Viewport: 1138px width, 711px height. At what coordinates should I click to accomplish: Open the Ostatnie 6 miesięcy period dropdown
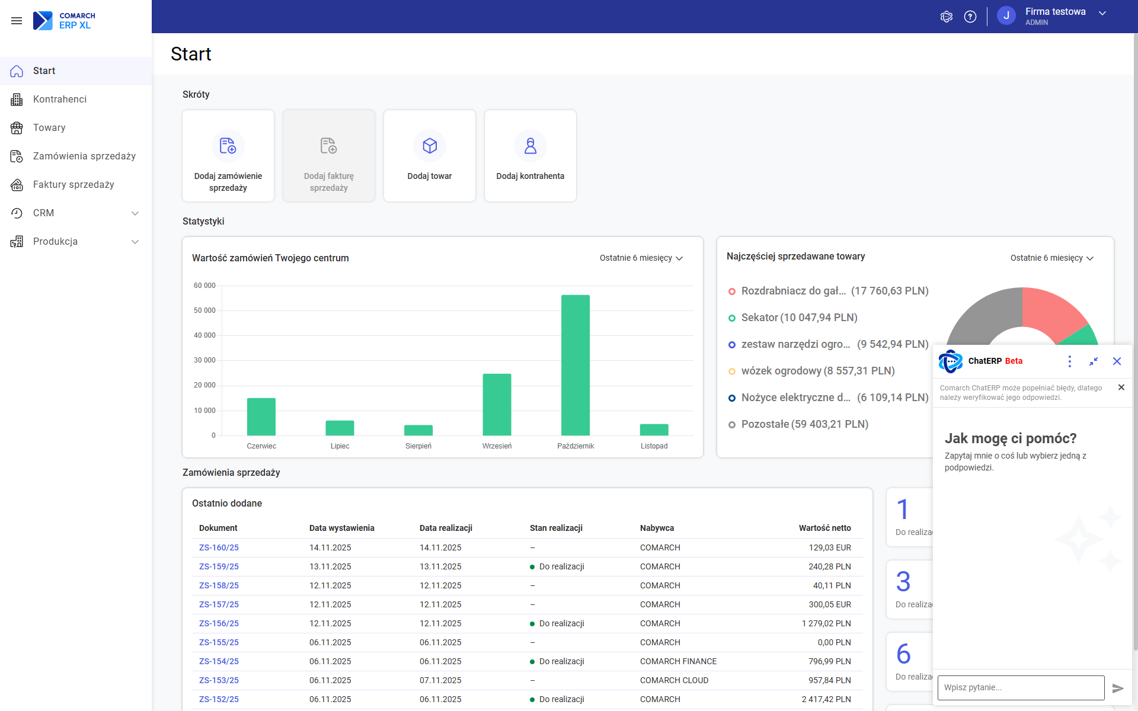pyautogui.click(x=641, y=258)
